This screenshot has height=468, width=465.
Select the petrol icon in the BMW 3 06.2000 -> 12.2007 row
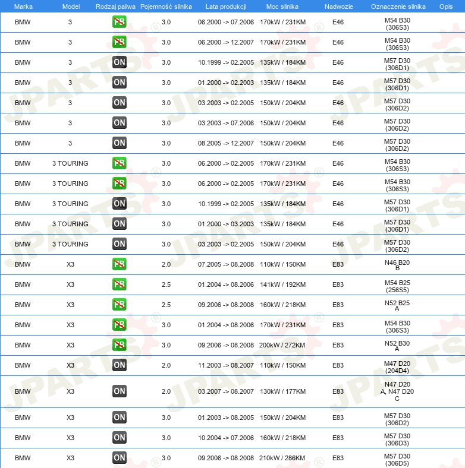coord(120,42)
